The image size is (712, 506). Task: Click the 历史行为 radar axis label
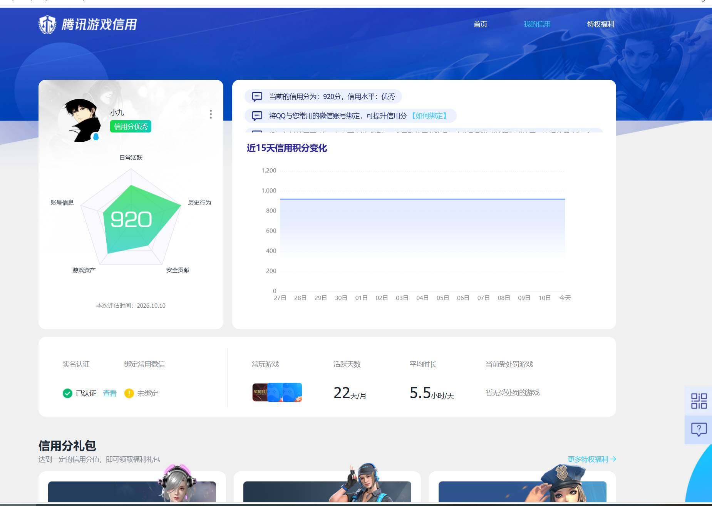pos(199,203)
